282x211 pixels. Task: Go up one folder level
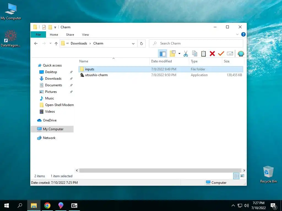(56, 43)
